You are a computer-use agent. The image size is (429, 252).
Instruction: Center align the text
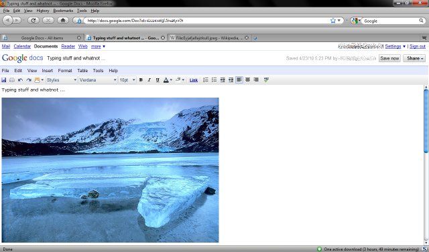pos(247,80)
